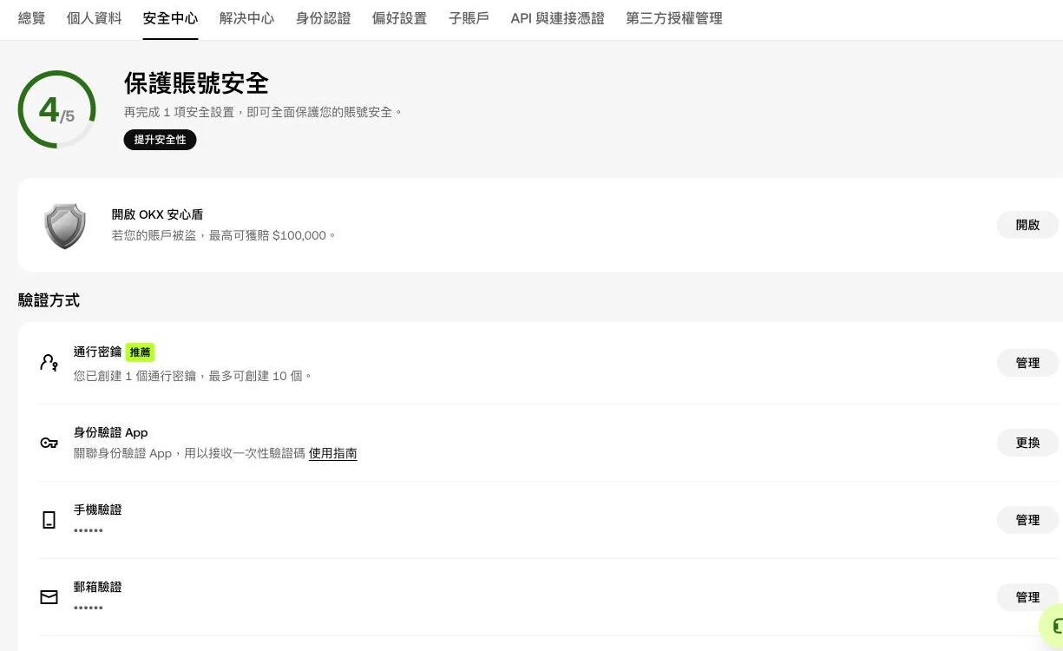The height and width of the screenshot is (651, 1063).
Task: Go to the 解決中心 tab
Action: click(247, 18)
